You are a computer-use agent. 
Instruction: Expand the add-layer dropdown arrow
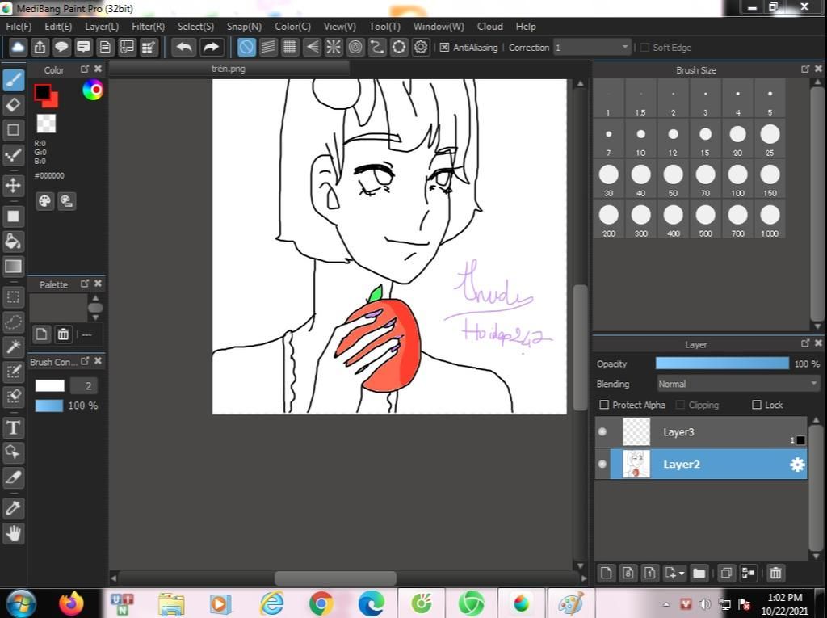point(682,573)
